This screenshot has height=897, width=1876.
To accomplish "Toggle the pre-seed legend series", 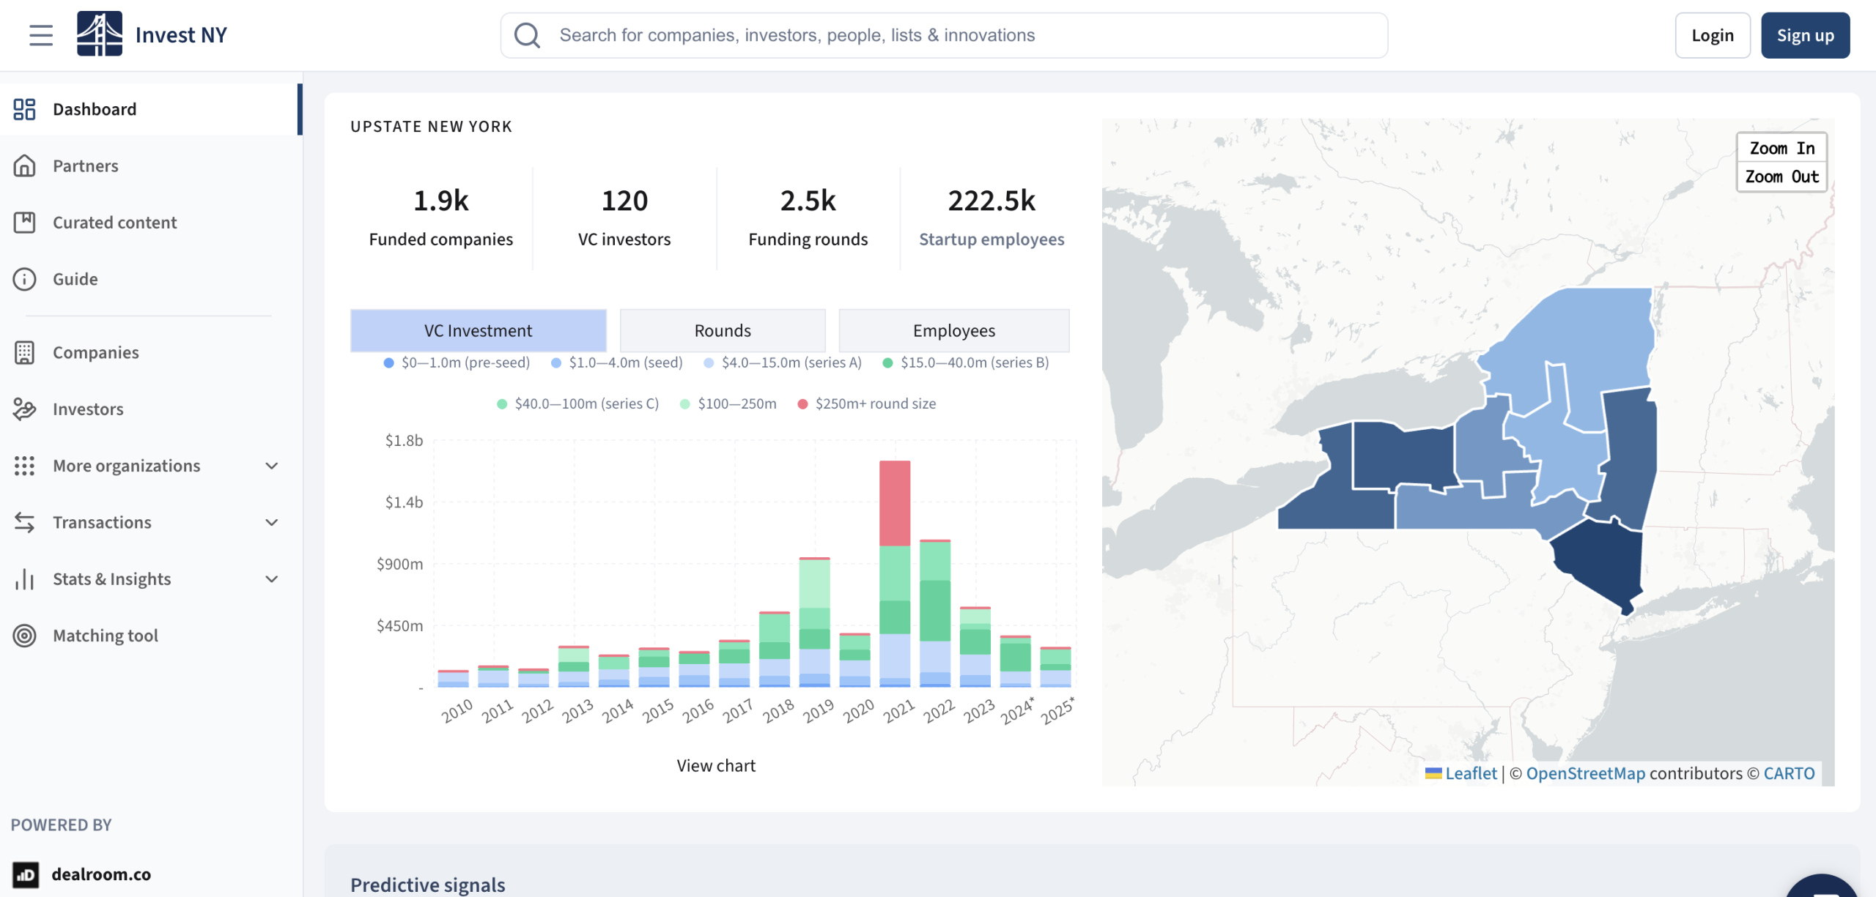I will 457,362.
